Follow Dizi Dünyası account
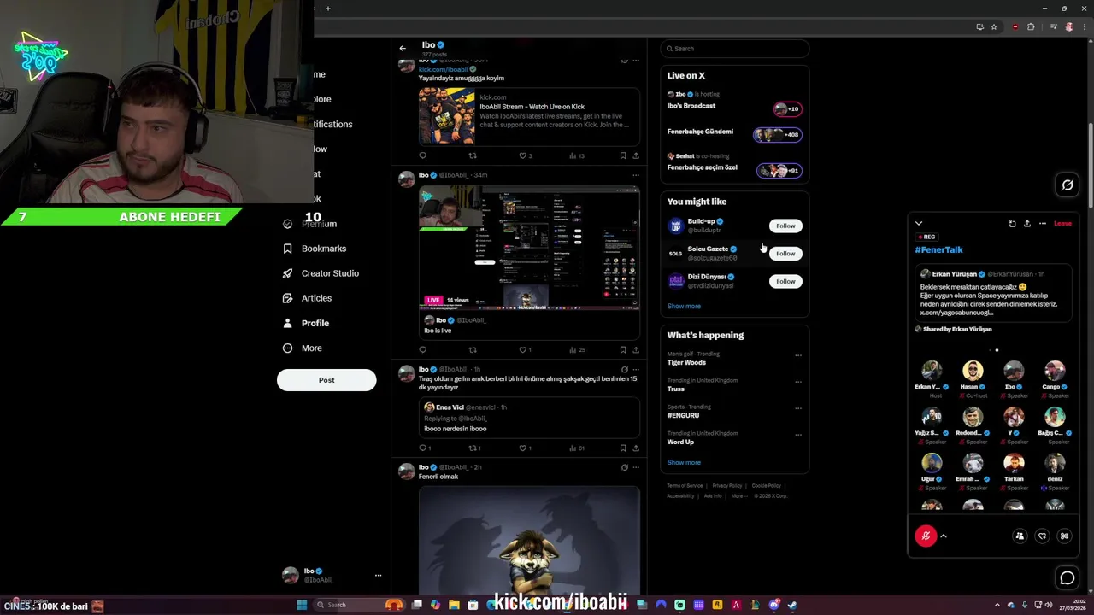 tap(785, 281)
